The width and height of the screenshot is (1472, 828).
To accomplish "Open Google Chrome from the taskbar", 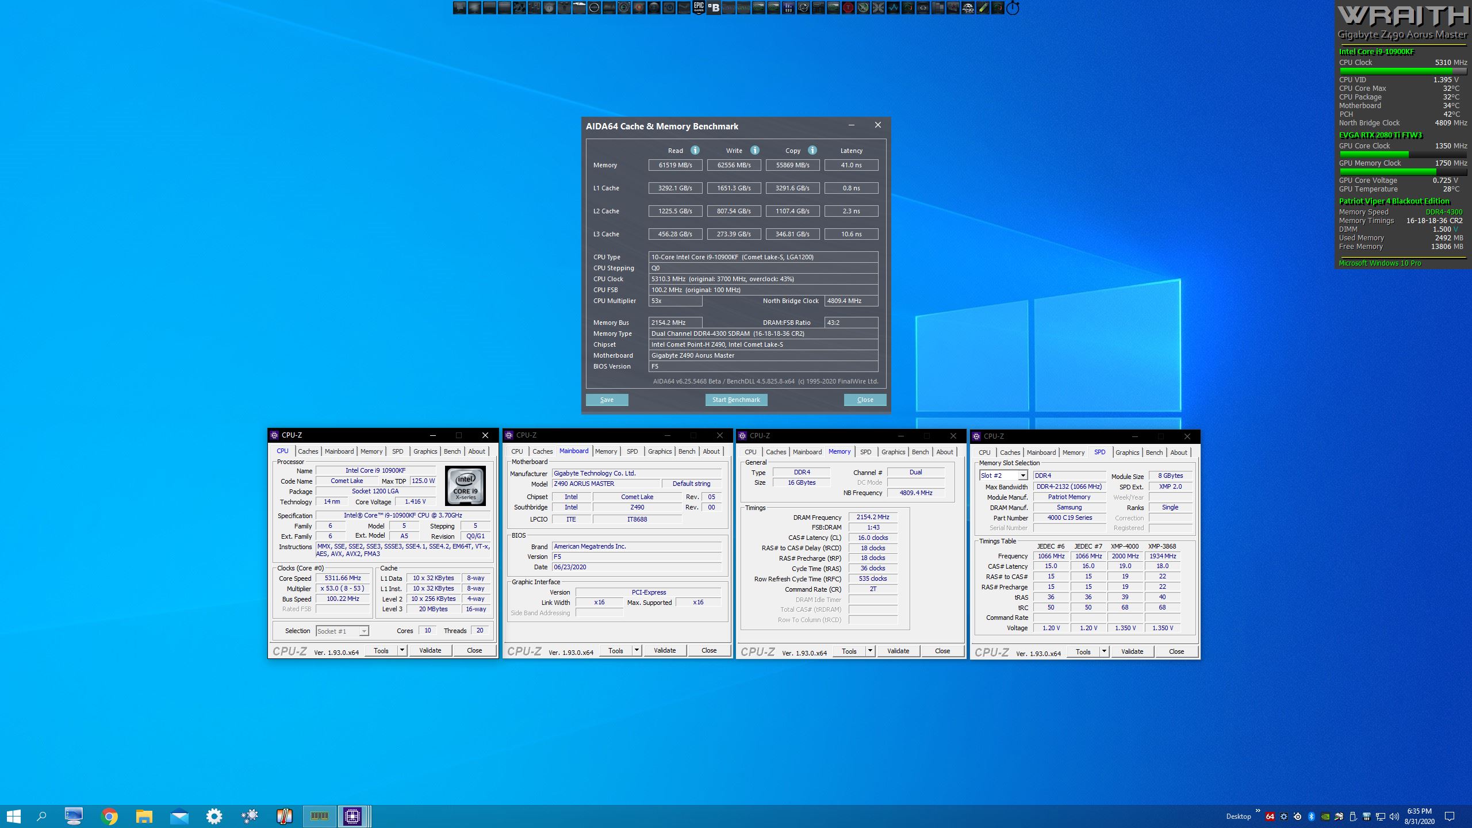I will point(109,816).
